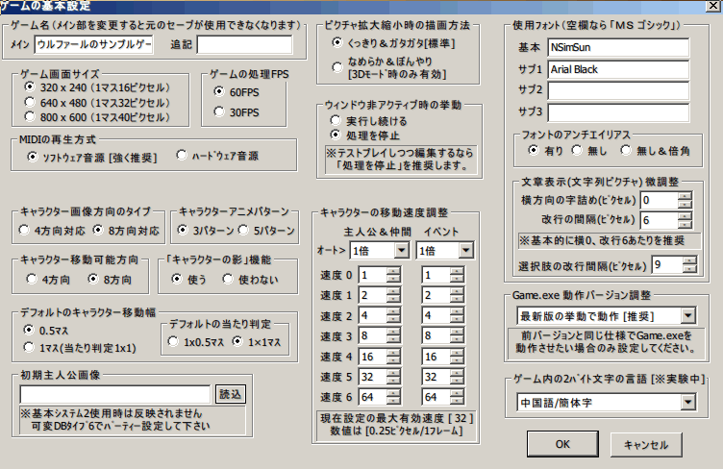Open Game.exe 動作バージョン dropdown
Viewport: 723px width, 469px height.
(x=688, y=316)
